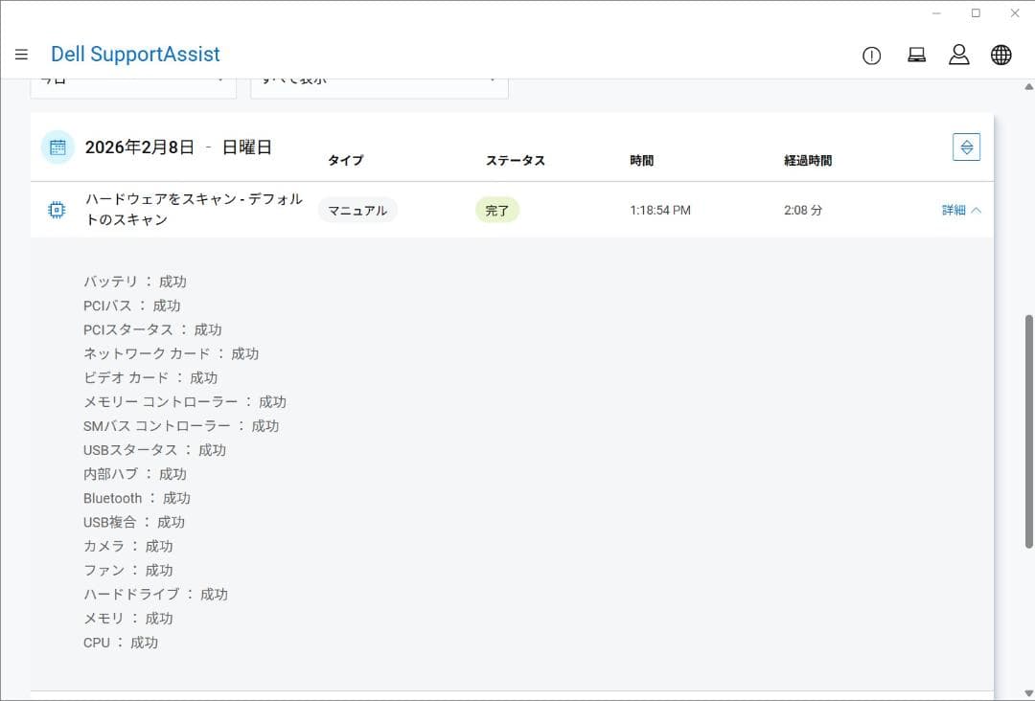Open the laptop device details icon
Image resolution: width=1035 pixels, height=701 pixels.
(x=917, y=56)
